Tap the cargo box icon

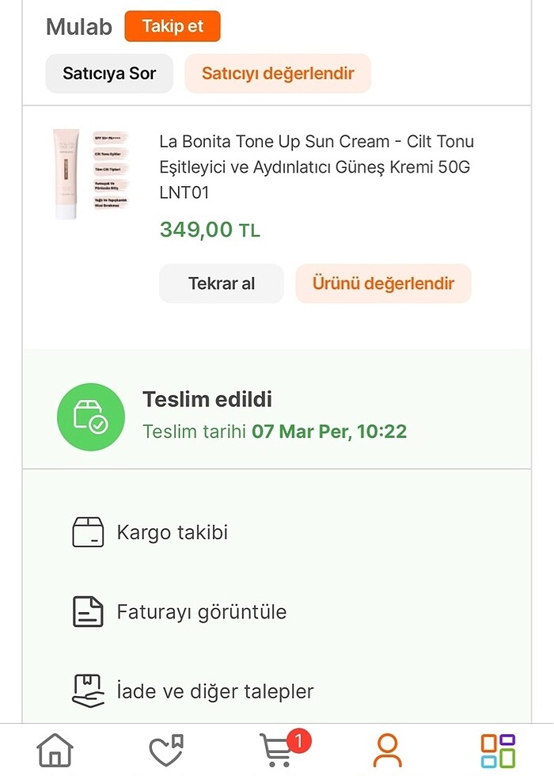88,532
